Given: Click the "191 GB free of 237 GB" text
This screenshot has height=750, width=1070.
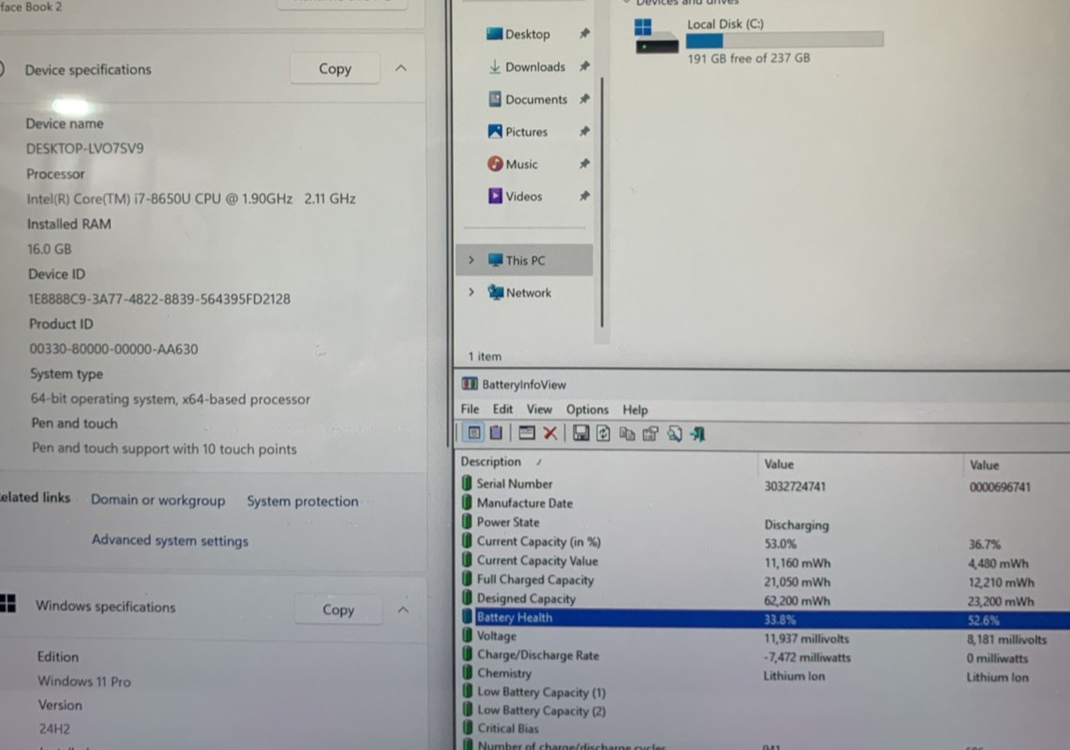Looking at the screenshot, I should pos(749,59).
